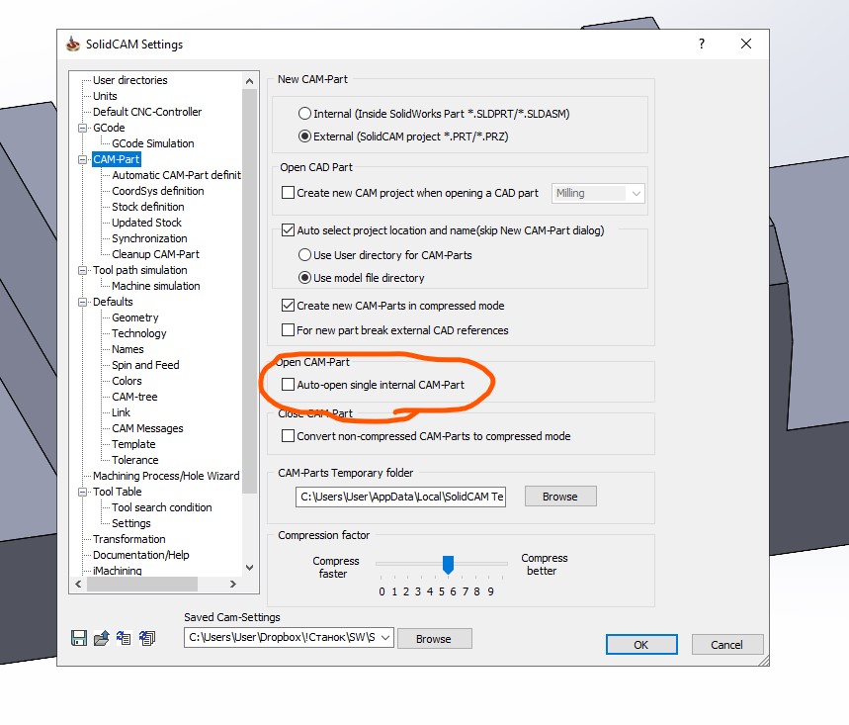Select User directories in settings tree
The width and height of the screenshot is (849, 725).
coord(129,80)
